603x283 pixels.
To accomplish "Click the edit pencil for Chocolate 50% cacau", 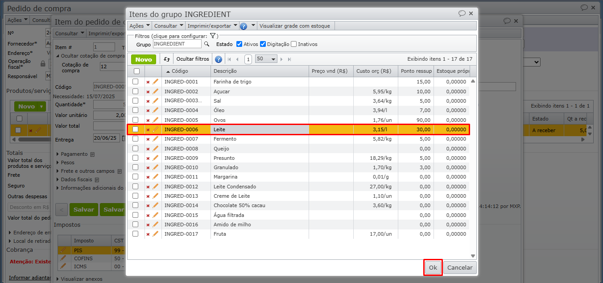I will click(156, 205).
